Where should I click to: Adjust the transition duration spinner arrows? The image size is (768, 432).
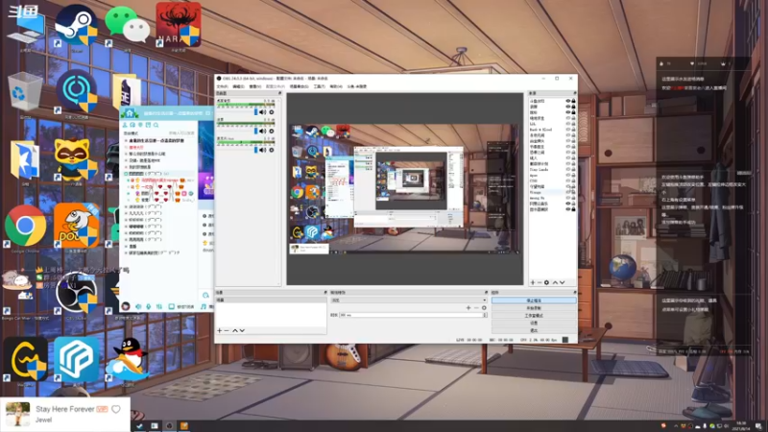485,315
